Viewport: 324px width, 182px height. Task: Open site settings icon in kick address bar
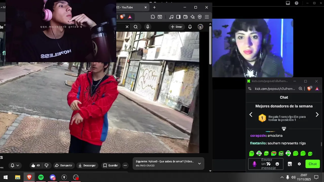pyautogui.click(x=250, y=89)
